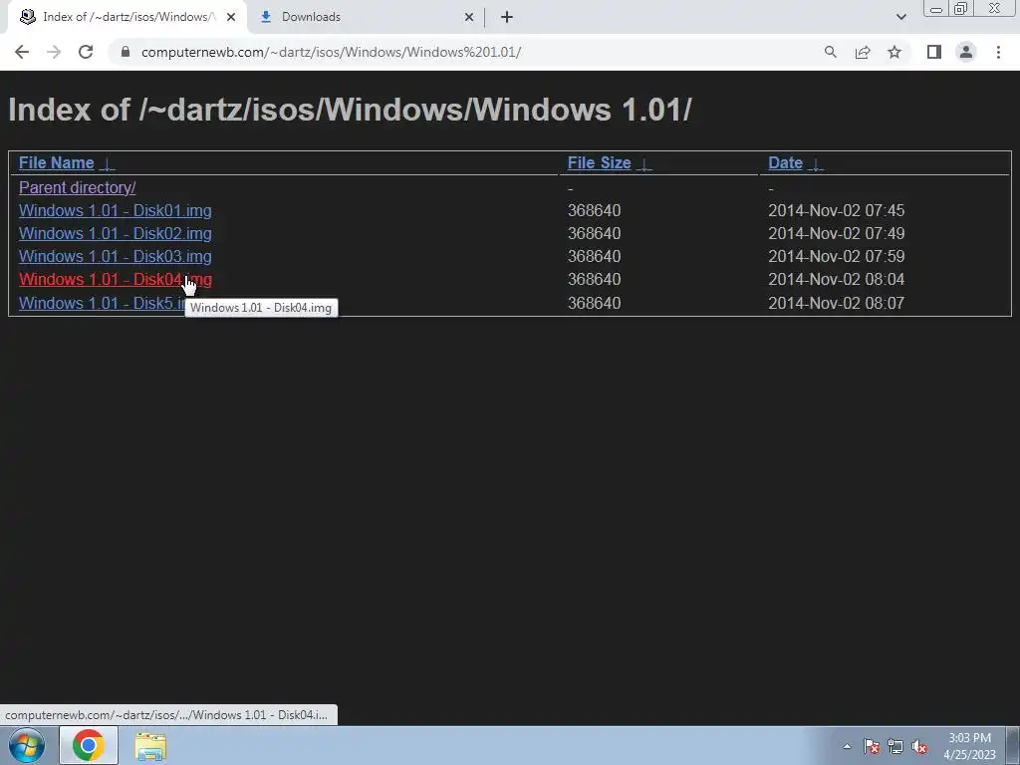
Task: Click the 368640 size in Disk03 row
Action: pos(594,256)
